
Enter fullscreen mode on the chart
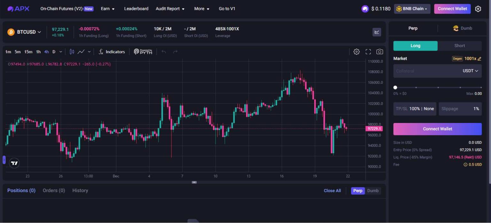(x=368, y=51)
